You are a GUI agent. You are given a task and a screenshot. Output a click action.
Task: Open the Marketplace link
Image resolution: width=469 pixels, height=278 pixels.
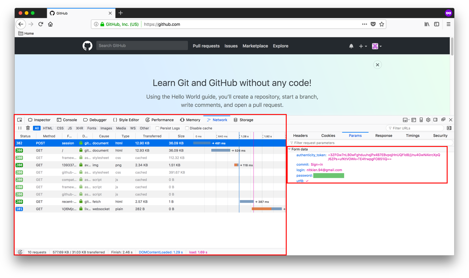click(x=255, y=46)
